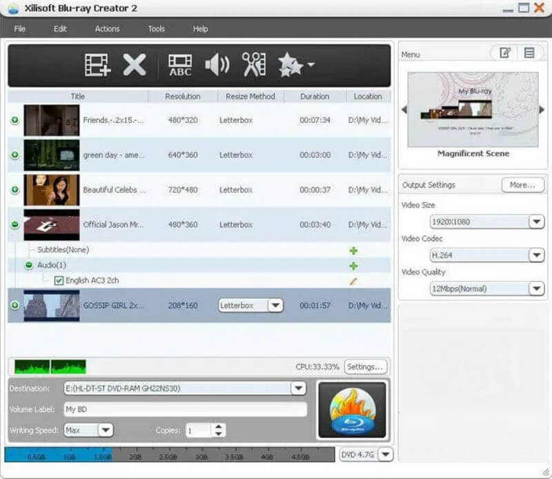Click the Magnificent Scene menu preview

click(473, 110)
